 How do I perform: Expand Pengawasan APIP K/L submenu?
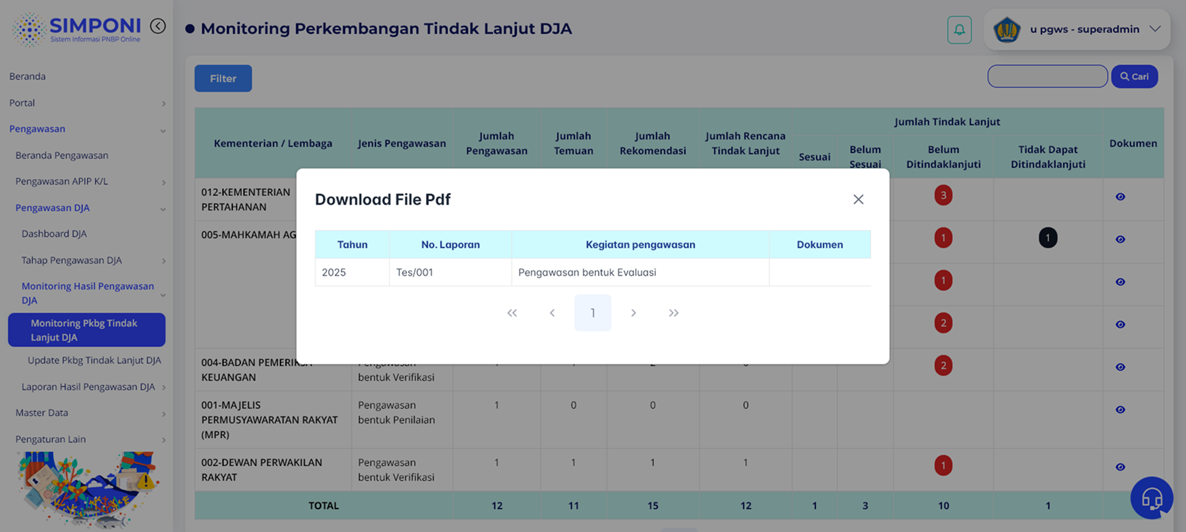coord(164,182)
